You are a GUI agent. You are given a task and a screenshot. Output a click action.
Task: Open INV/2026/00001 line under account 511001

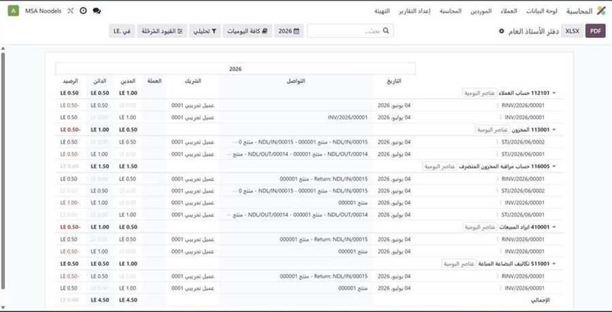pyautogui.click(x=524, y=288)
